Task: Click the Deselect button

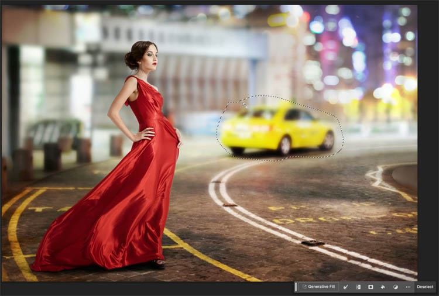Action: coord(425,287)
